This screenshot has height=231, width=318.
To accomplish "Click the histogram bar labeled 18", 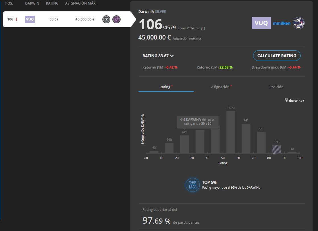I will [292, 152].
